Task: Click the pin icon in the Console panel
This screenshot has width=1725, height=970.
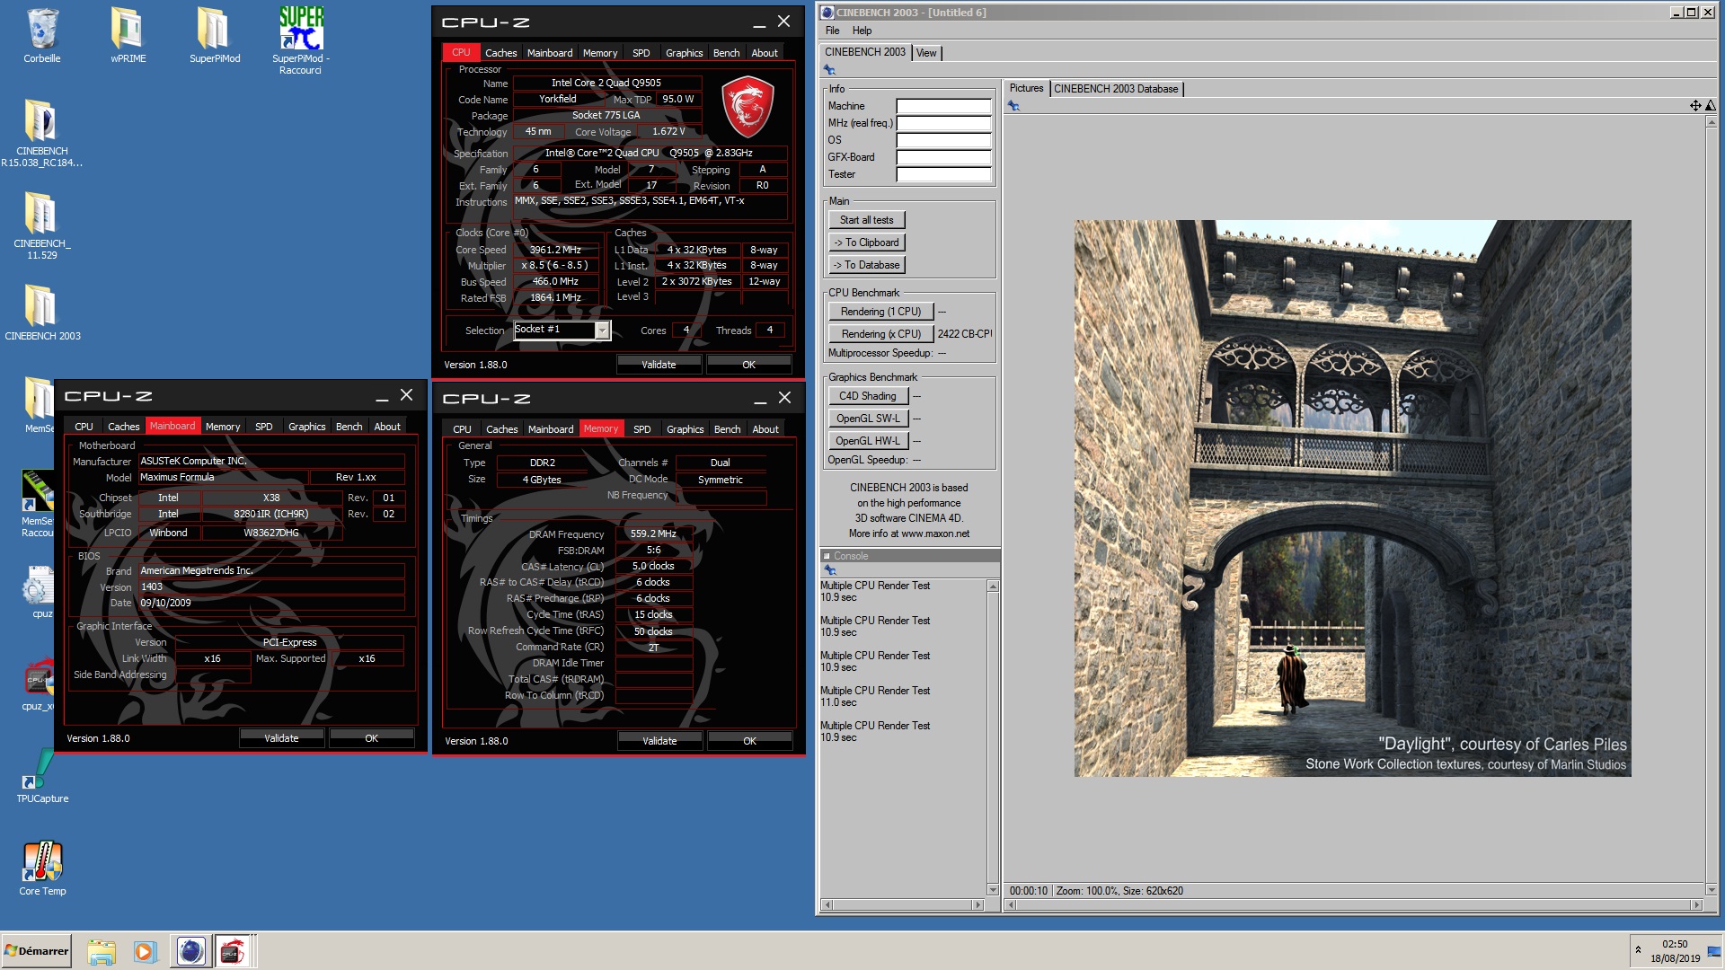Action: (x=829, y=570)
